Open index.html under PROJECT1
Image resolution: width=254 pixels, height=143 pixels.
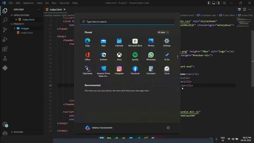[27, 33]
